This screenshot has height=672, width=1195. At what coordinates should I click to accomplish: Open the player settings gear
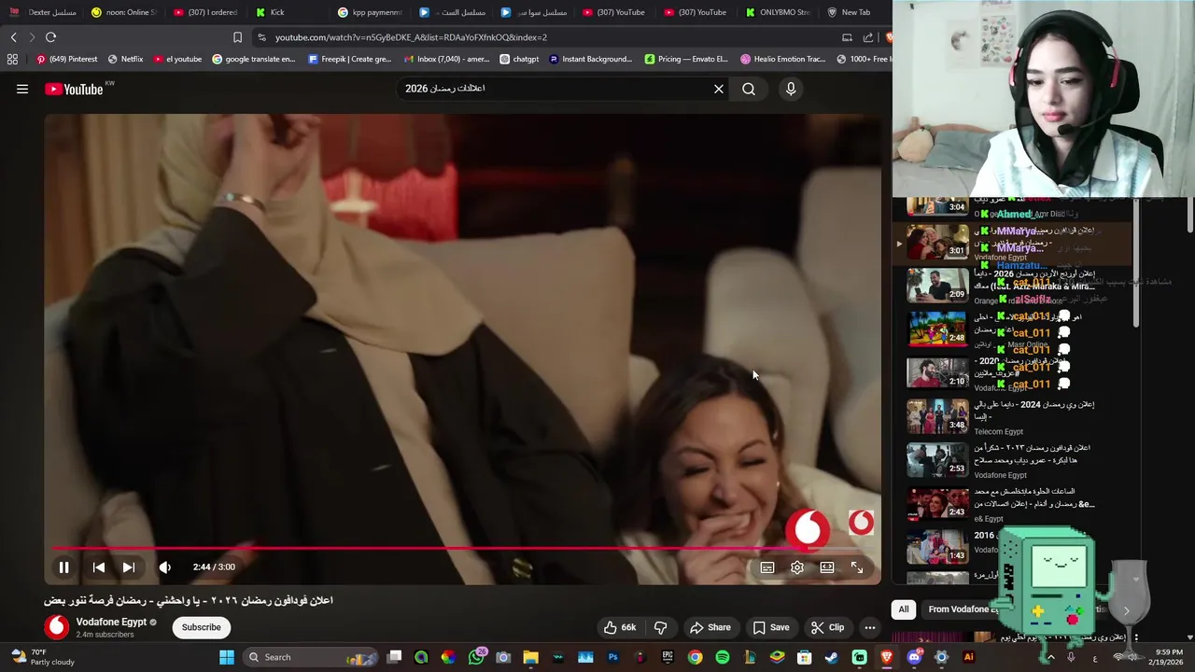797,567
